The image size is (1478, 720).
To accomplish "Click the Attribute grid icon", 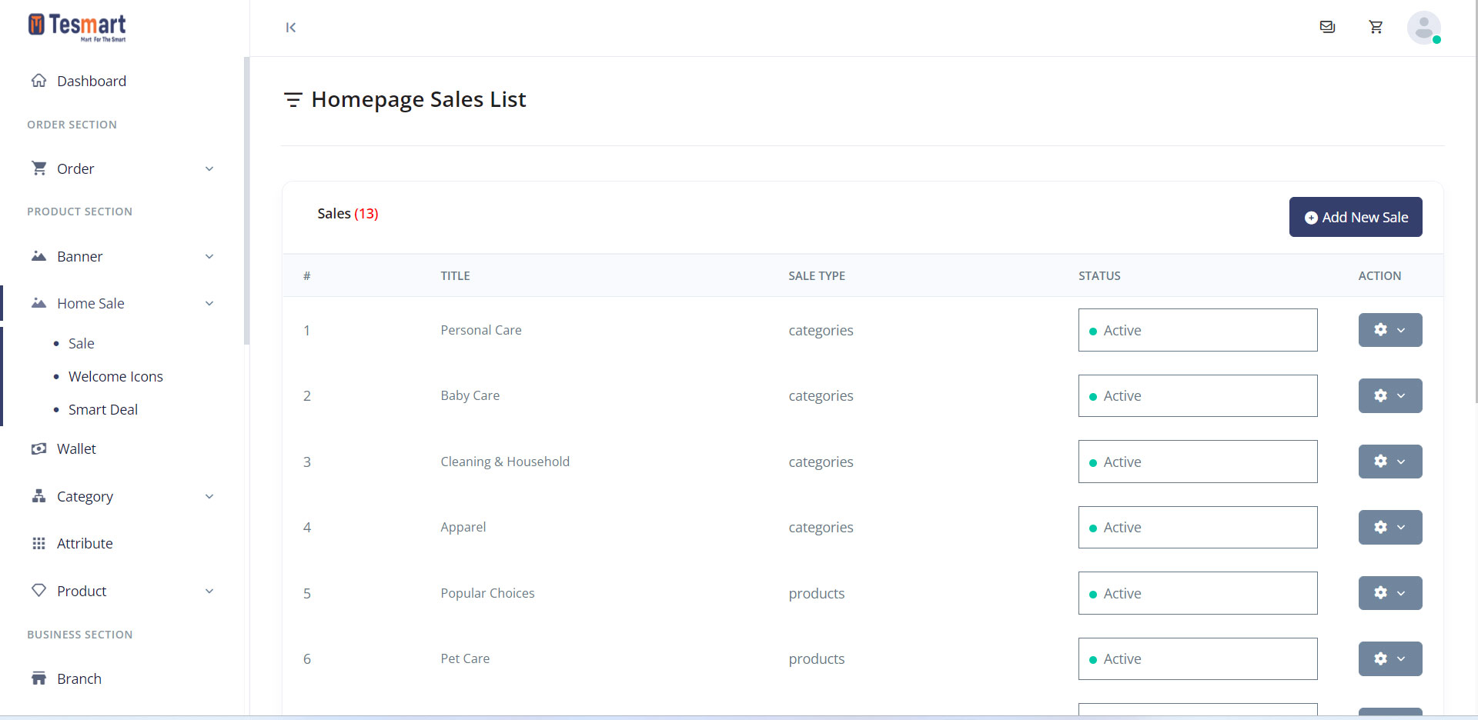I will pyautogui.click(x=38, y=543).
